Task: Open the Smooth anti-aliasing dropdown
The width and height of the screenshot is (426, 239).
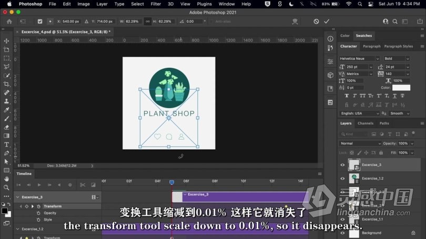Action: 399,113
